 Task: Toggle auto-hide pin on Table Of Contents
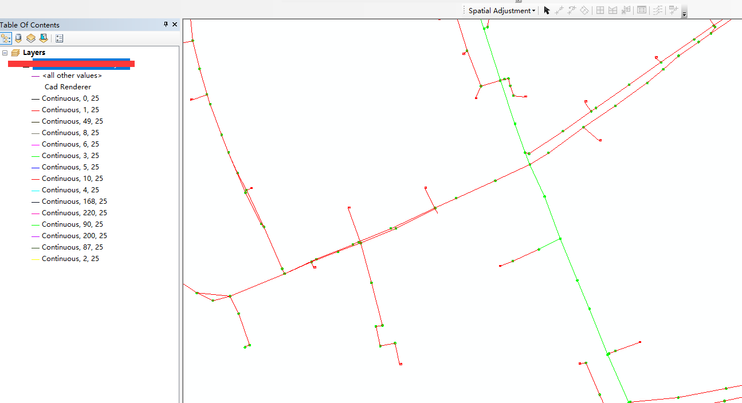166,25
